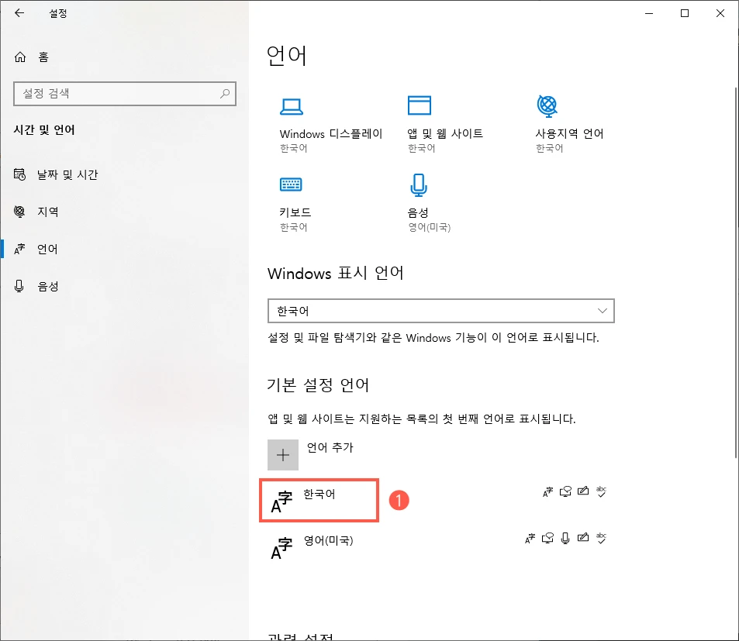Viewport: 739px width, 641px height.
Task: Click text-to-speech feature icon in 한국어 row
Action: point(565,491)
